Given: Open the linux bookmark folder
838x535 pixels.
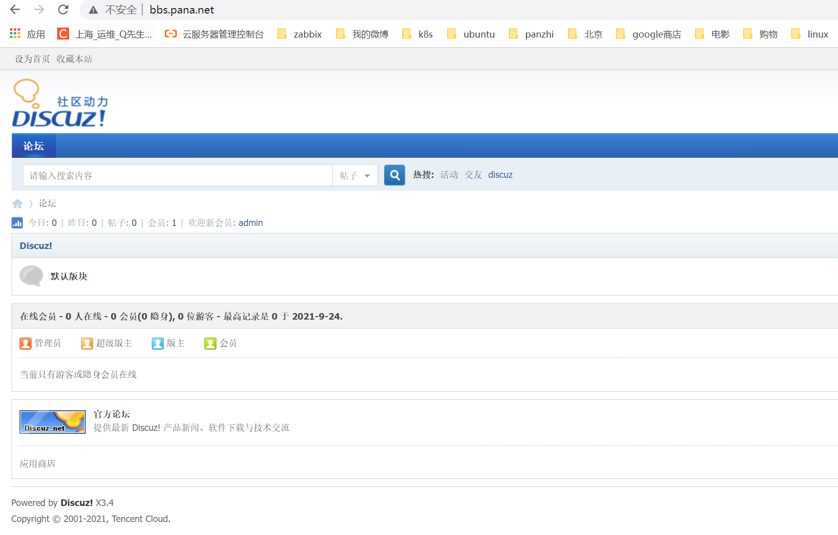Looking at the screenshot, I should [809, 34].
